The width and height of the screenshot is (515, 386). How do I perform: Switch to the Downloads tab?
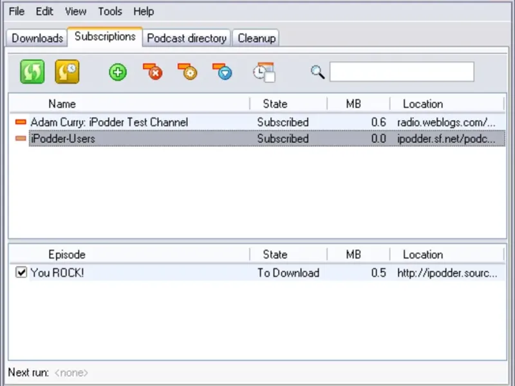coord(37,38)
